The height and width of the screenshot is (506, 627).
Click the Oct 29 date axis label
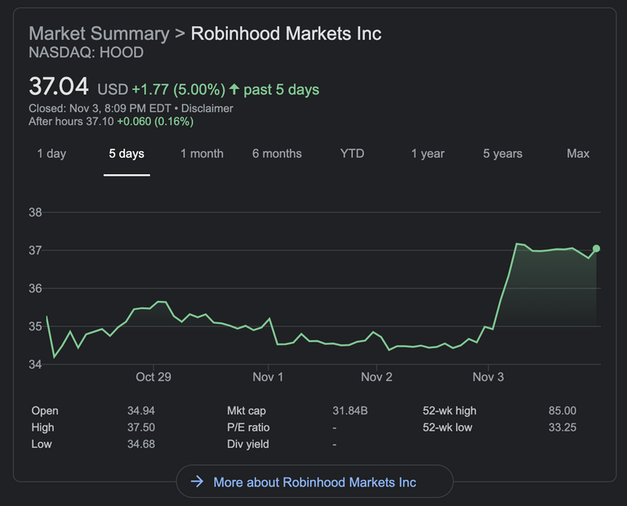coord(153,377)
